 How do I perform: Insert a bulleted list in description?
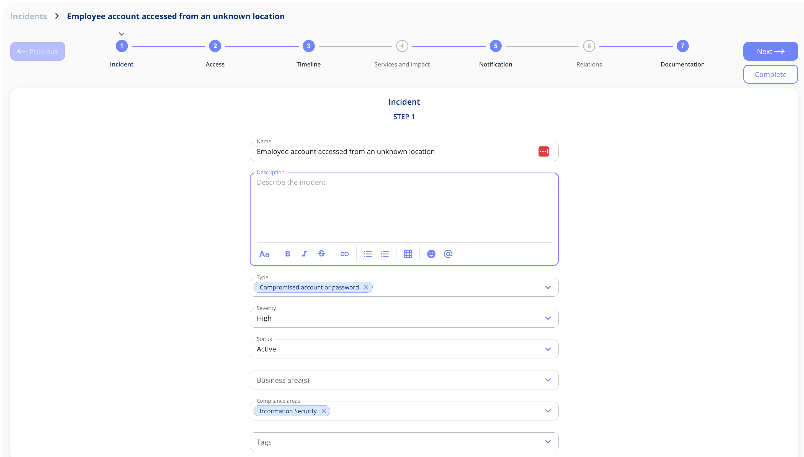(x=368, y=254)
